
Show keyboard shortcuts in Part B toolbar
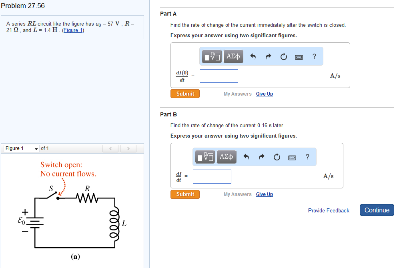click(x=292, y=158)
